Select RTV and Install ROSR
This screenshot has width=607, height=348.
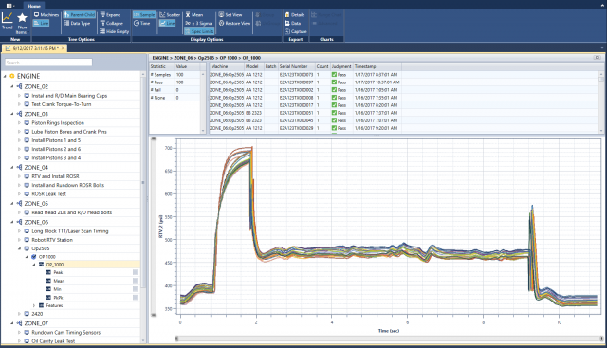coord(55,176)
